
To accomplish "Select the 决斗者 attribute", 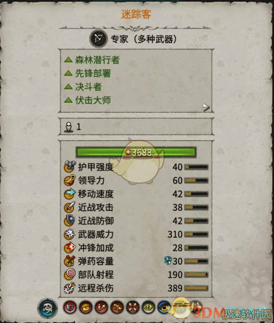I will 83,87.
